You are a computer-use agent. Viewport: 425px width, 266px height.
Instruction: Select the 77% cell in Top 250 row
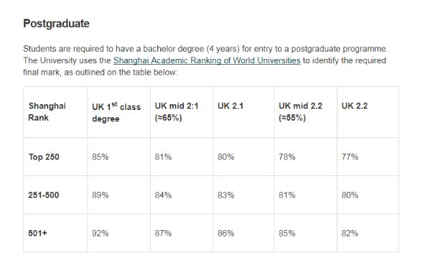pos(350,157)
